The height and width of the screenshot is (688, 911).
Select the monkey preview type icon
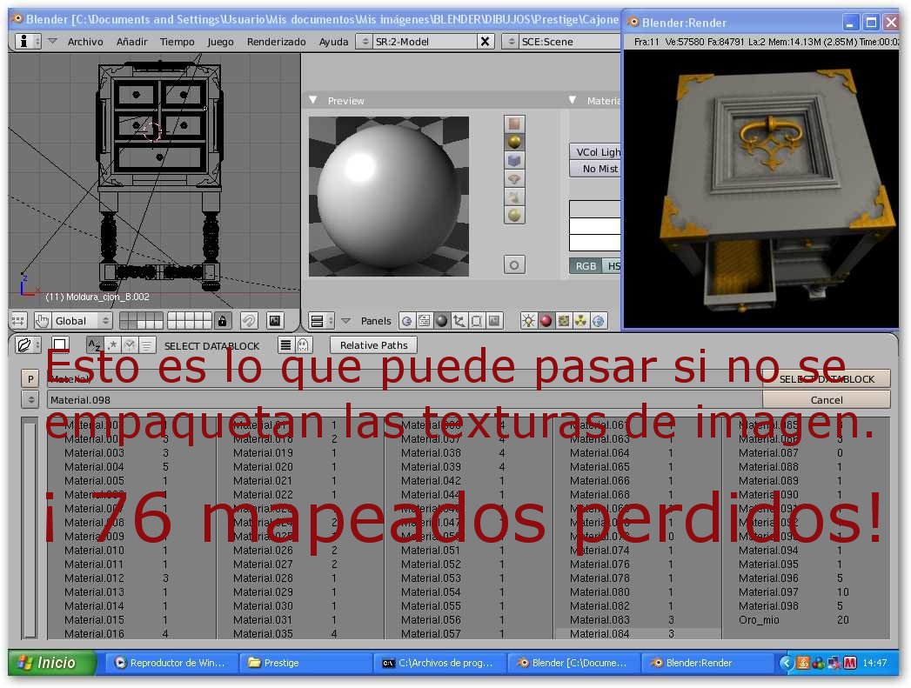coord(514,179)
